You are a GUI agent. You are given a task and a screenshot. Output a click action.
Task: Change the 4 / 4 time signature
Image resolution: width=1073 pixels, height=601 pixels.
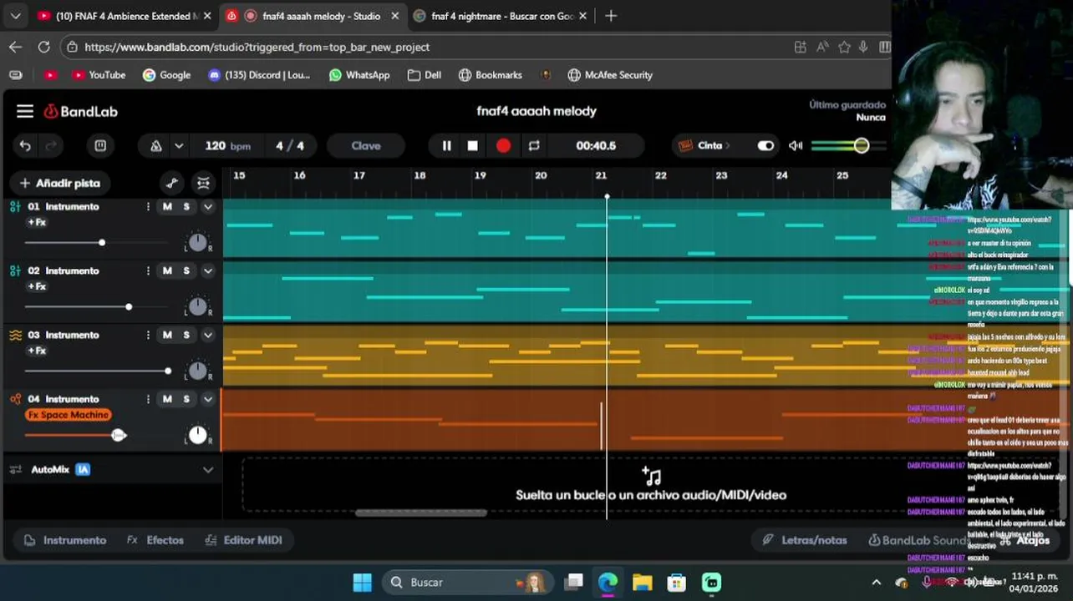290,146
